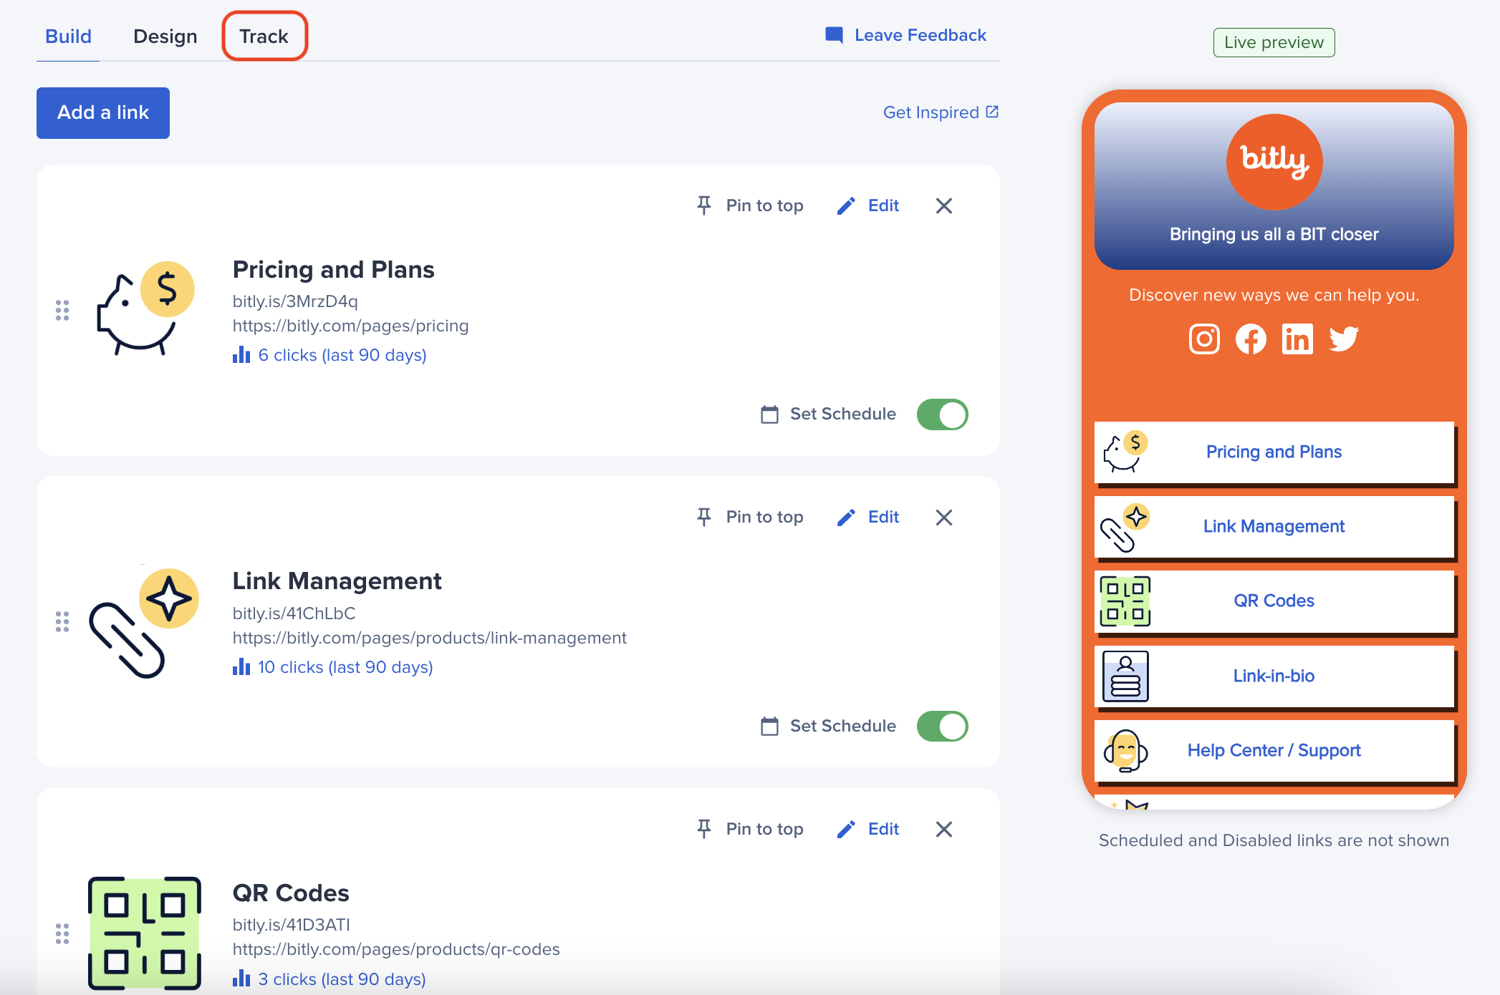Click the green QR code icon in the preview
1500x995 pixels.
point(1125,601)
